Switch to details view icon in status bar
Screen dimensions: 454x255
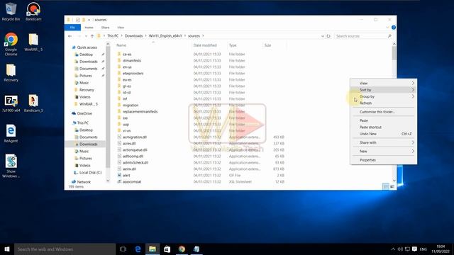[386, 186]
